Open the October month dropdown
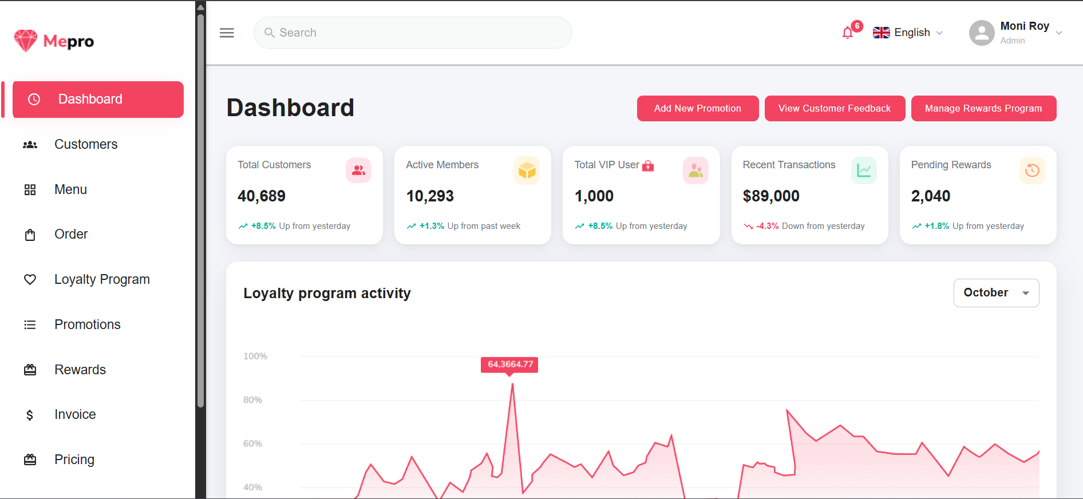The width and height of the screenshot is (1083, 499). (996, 293)
